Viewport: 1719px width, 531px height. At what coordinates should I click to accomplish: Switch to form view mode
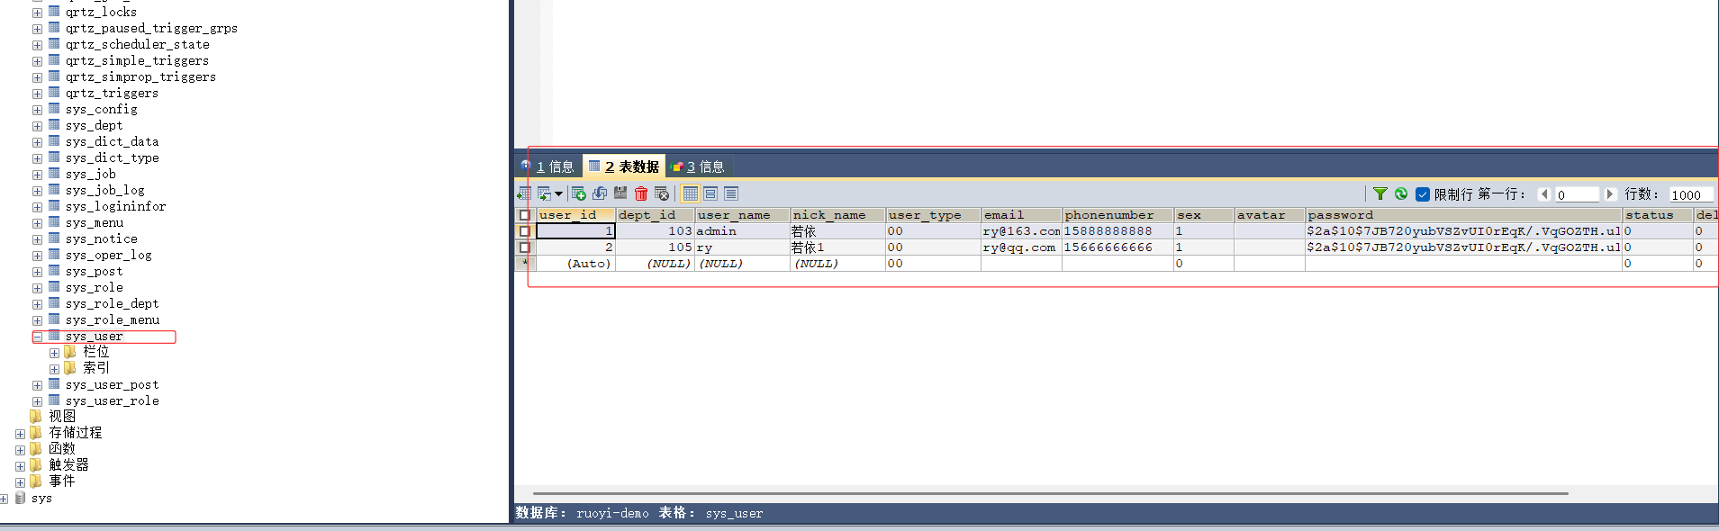(x=710, y=193)
